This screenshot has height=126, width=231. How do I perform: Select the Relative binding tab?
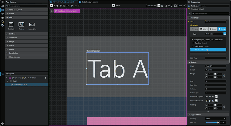pyautogui.click(x=204, y=29)
